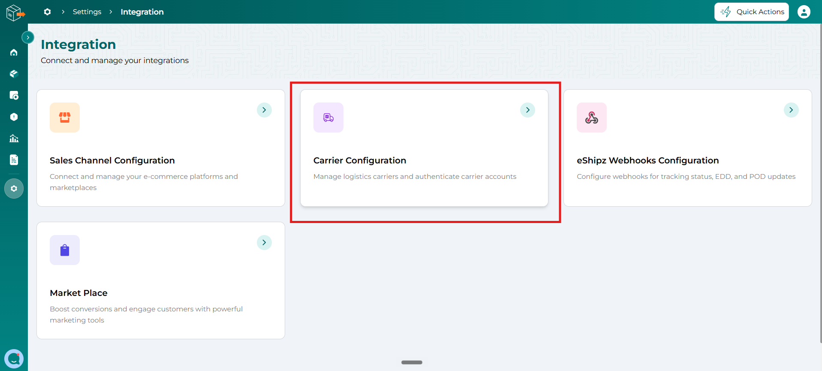Go to Settings in the breadcrumb

(87, 12)
